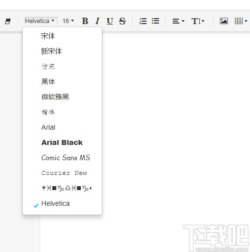The height and width of the screenshot is (252, 250).
Task: Select Arial font option
Action: point(62,127)
